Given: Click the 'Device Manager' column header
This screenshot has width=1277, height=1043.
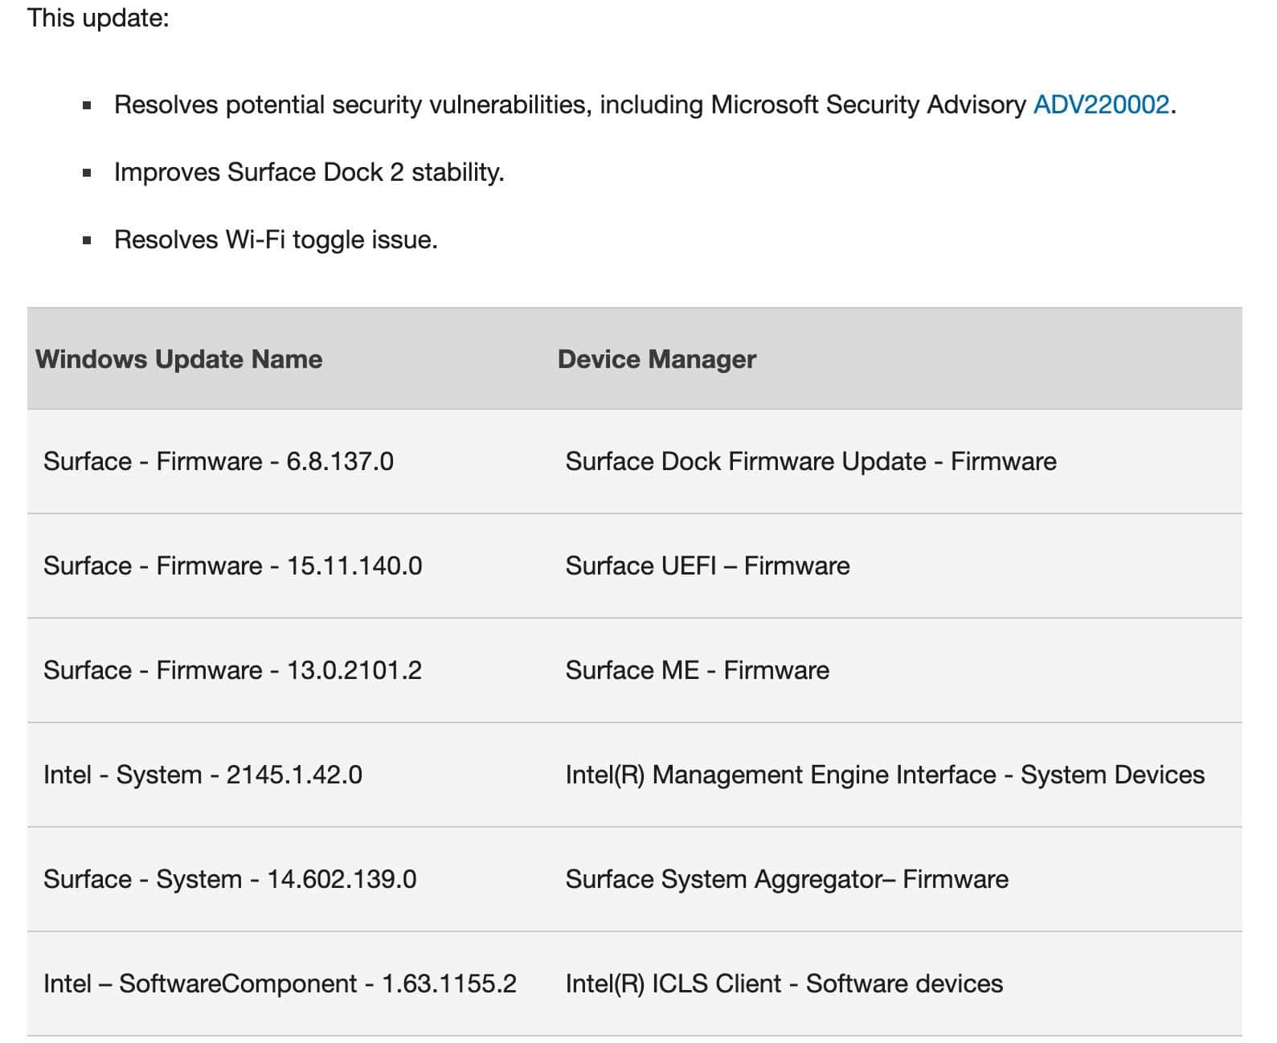Looking at the screenshot, I should pos(657,359).
